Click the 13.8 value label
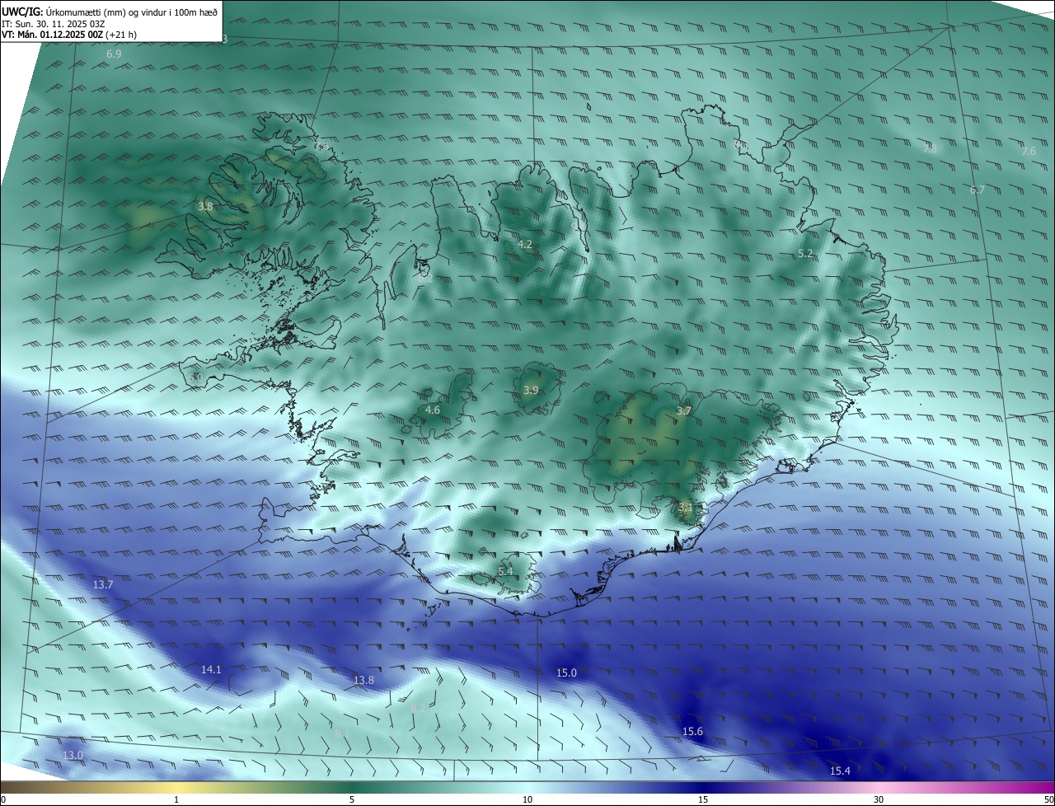The height and width of the screenshot is (806, 1055). point(363,681)
